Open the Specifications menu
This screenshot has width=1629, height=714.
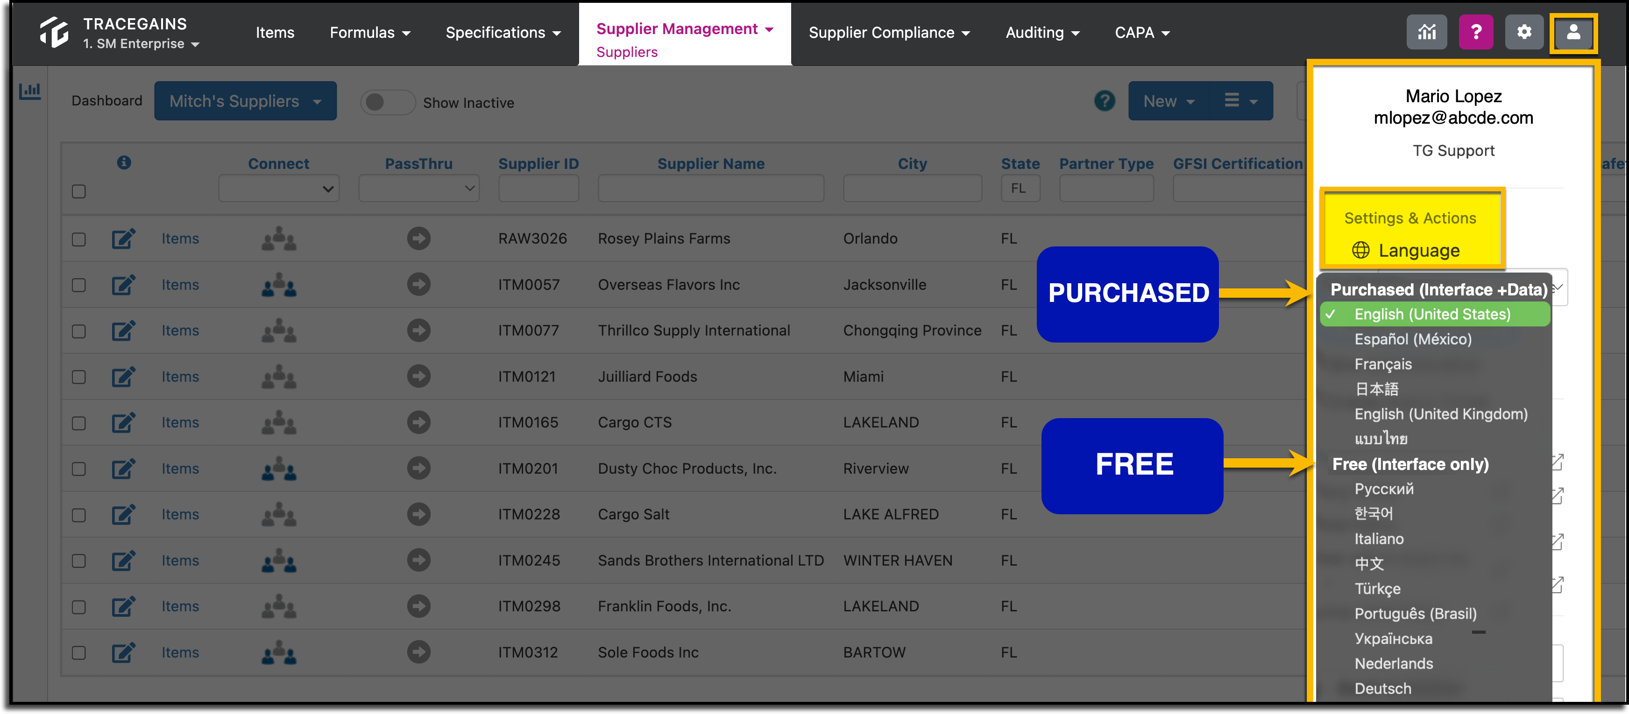coord(503,32)
